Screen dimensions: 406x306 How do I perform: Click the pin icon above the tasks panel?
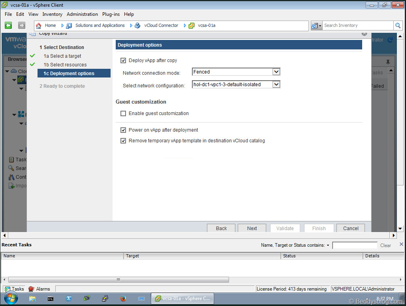[x=388, y=62]
